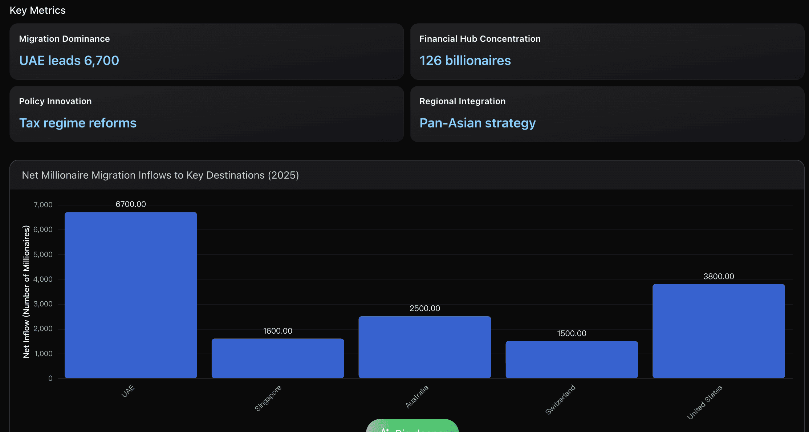Click 'Tax regime reforms' text
Screen dimensions: 809x432
[x=78, y=123]
